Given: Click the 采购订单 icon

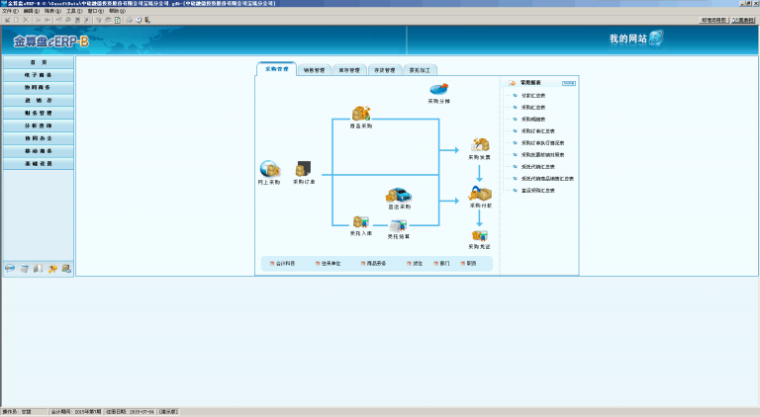Looking at the screenshot, I should 304,170.
